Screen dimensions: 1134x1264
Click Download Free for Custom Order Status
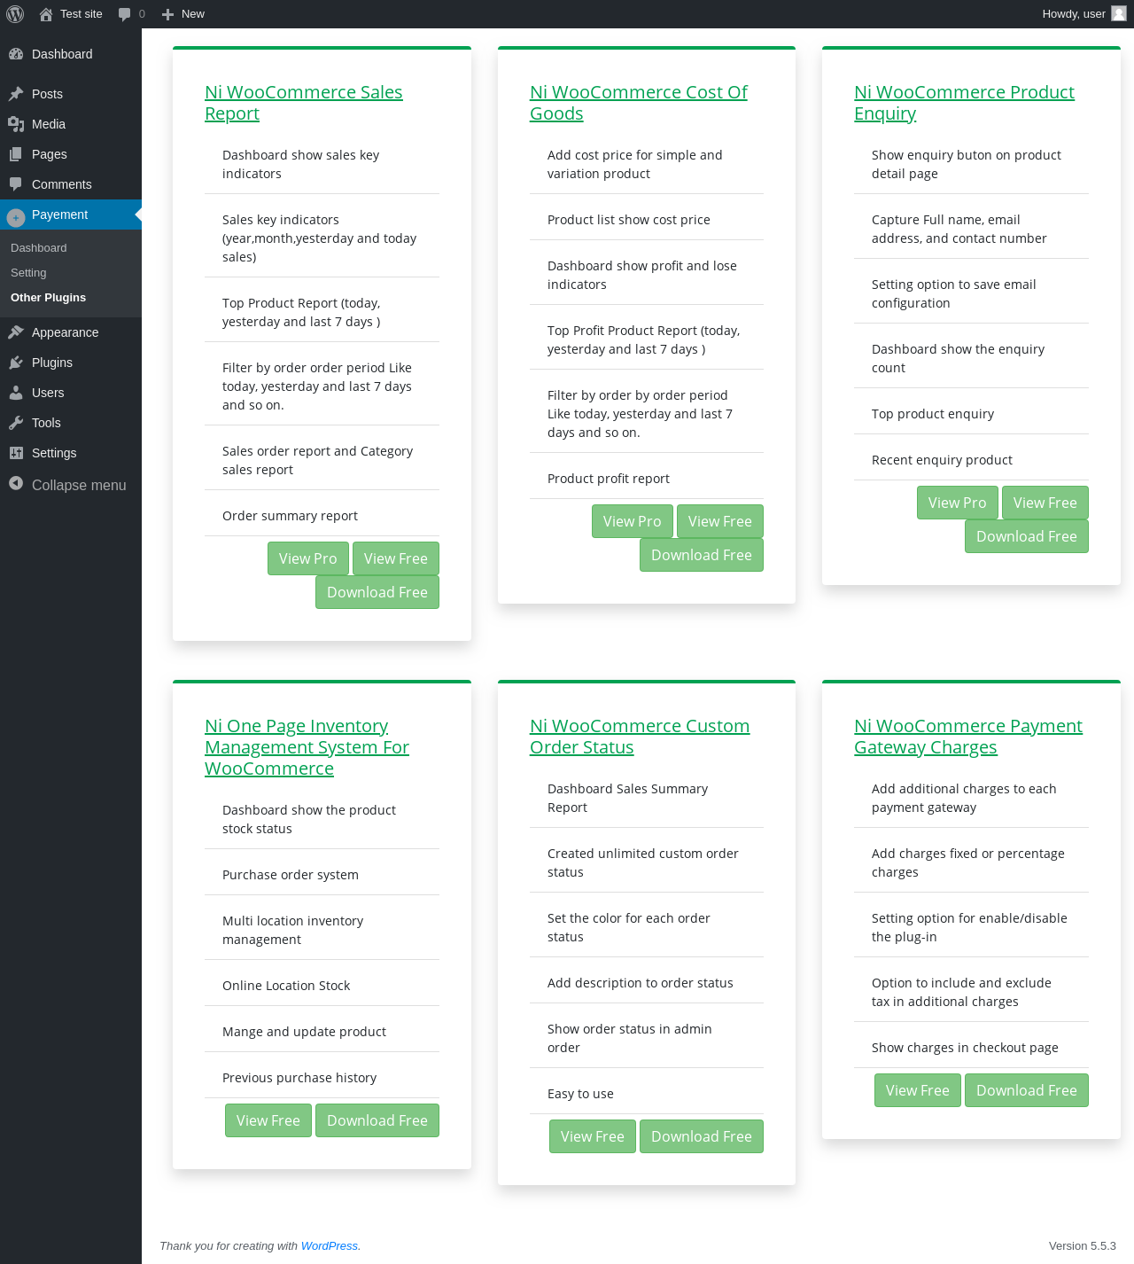pos(702,1136)
